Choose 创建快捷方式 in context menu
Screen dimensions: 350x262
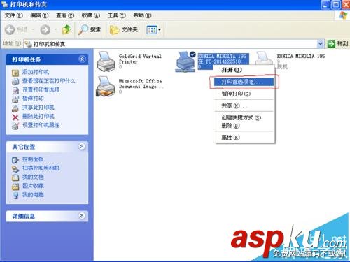coord(244,118)
